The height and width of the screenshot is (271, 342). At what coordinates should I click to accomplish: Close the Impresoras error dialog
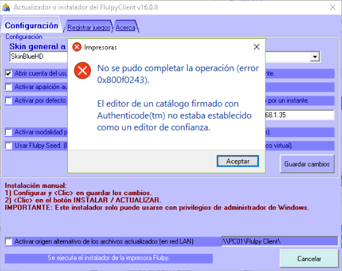click(x=256, y=47)
